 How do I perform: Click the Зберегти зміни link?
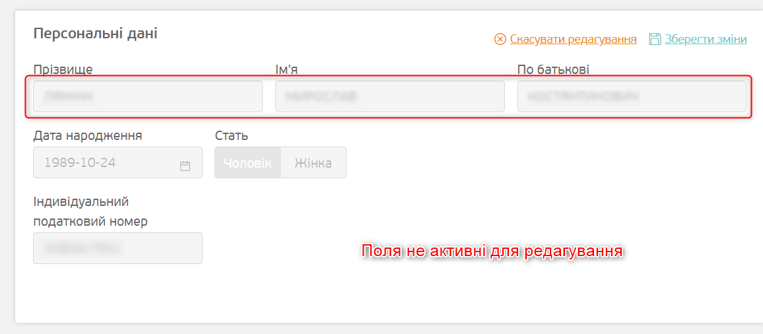[706, 39]
